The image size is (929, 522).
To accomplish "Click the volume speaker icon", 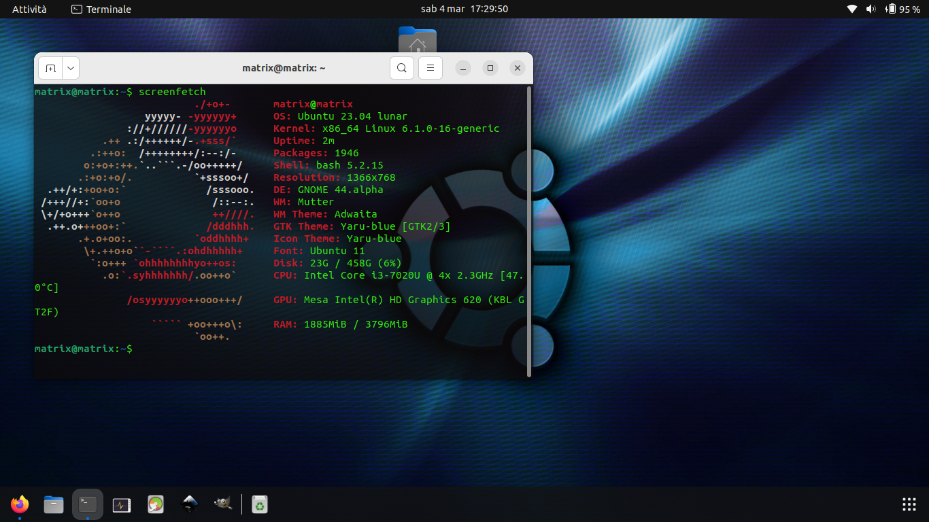I will (x=871, y=9).
